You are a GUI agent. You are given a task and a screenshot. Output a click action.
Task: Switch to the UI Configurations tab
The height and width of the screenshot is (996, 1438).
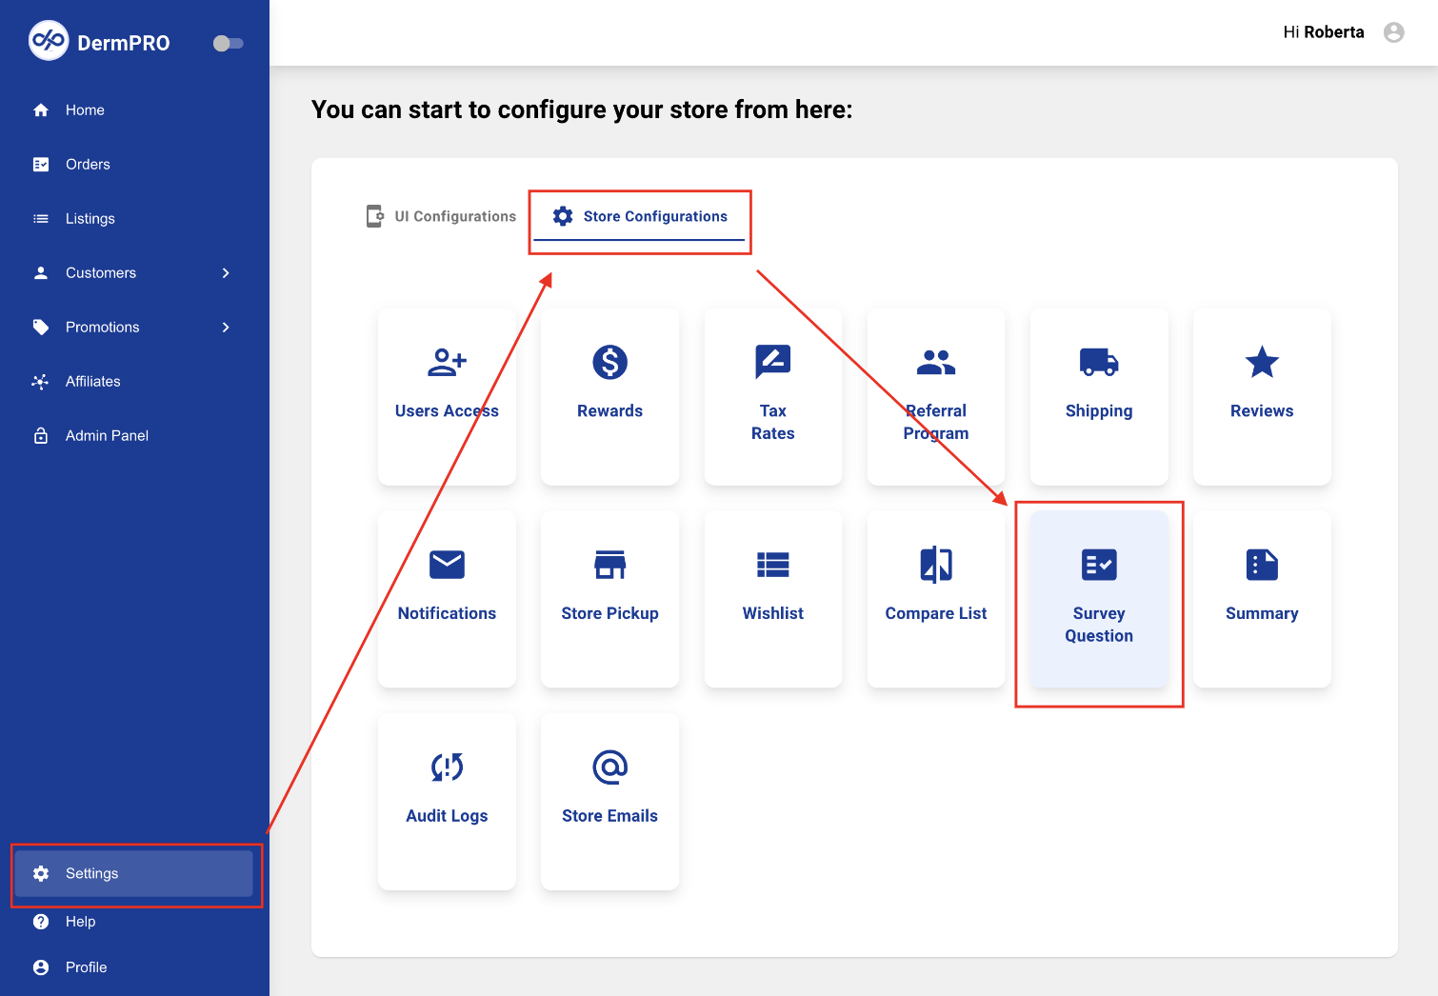point(442,216)
